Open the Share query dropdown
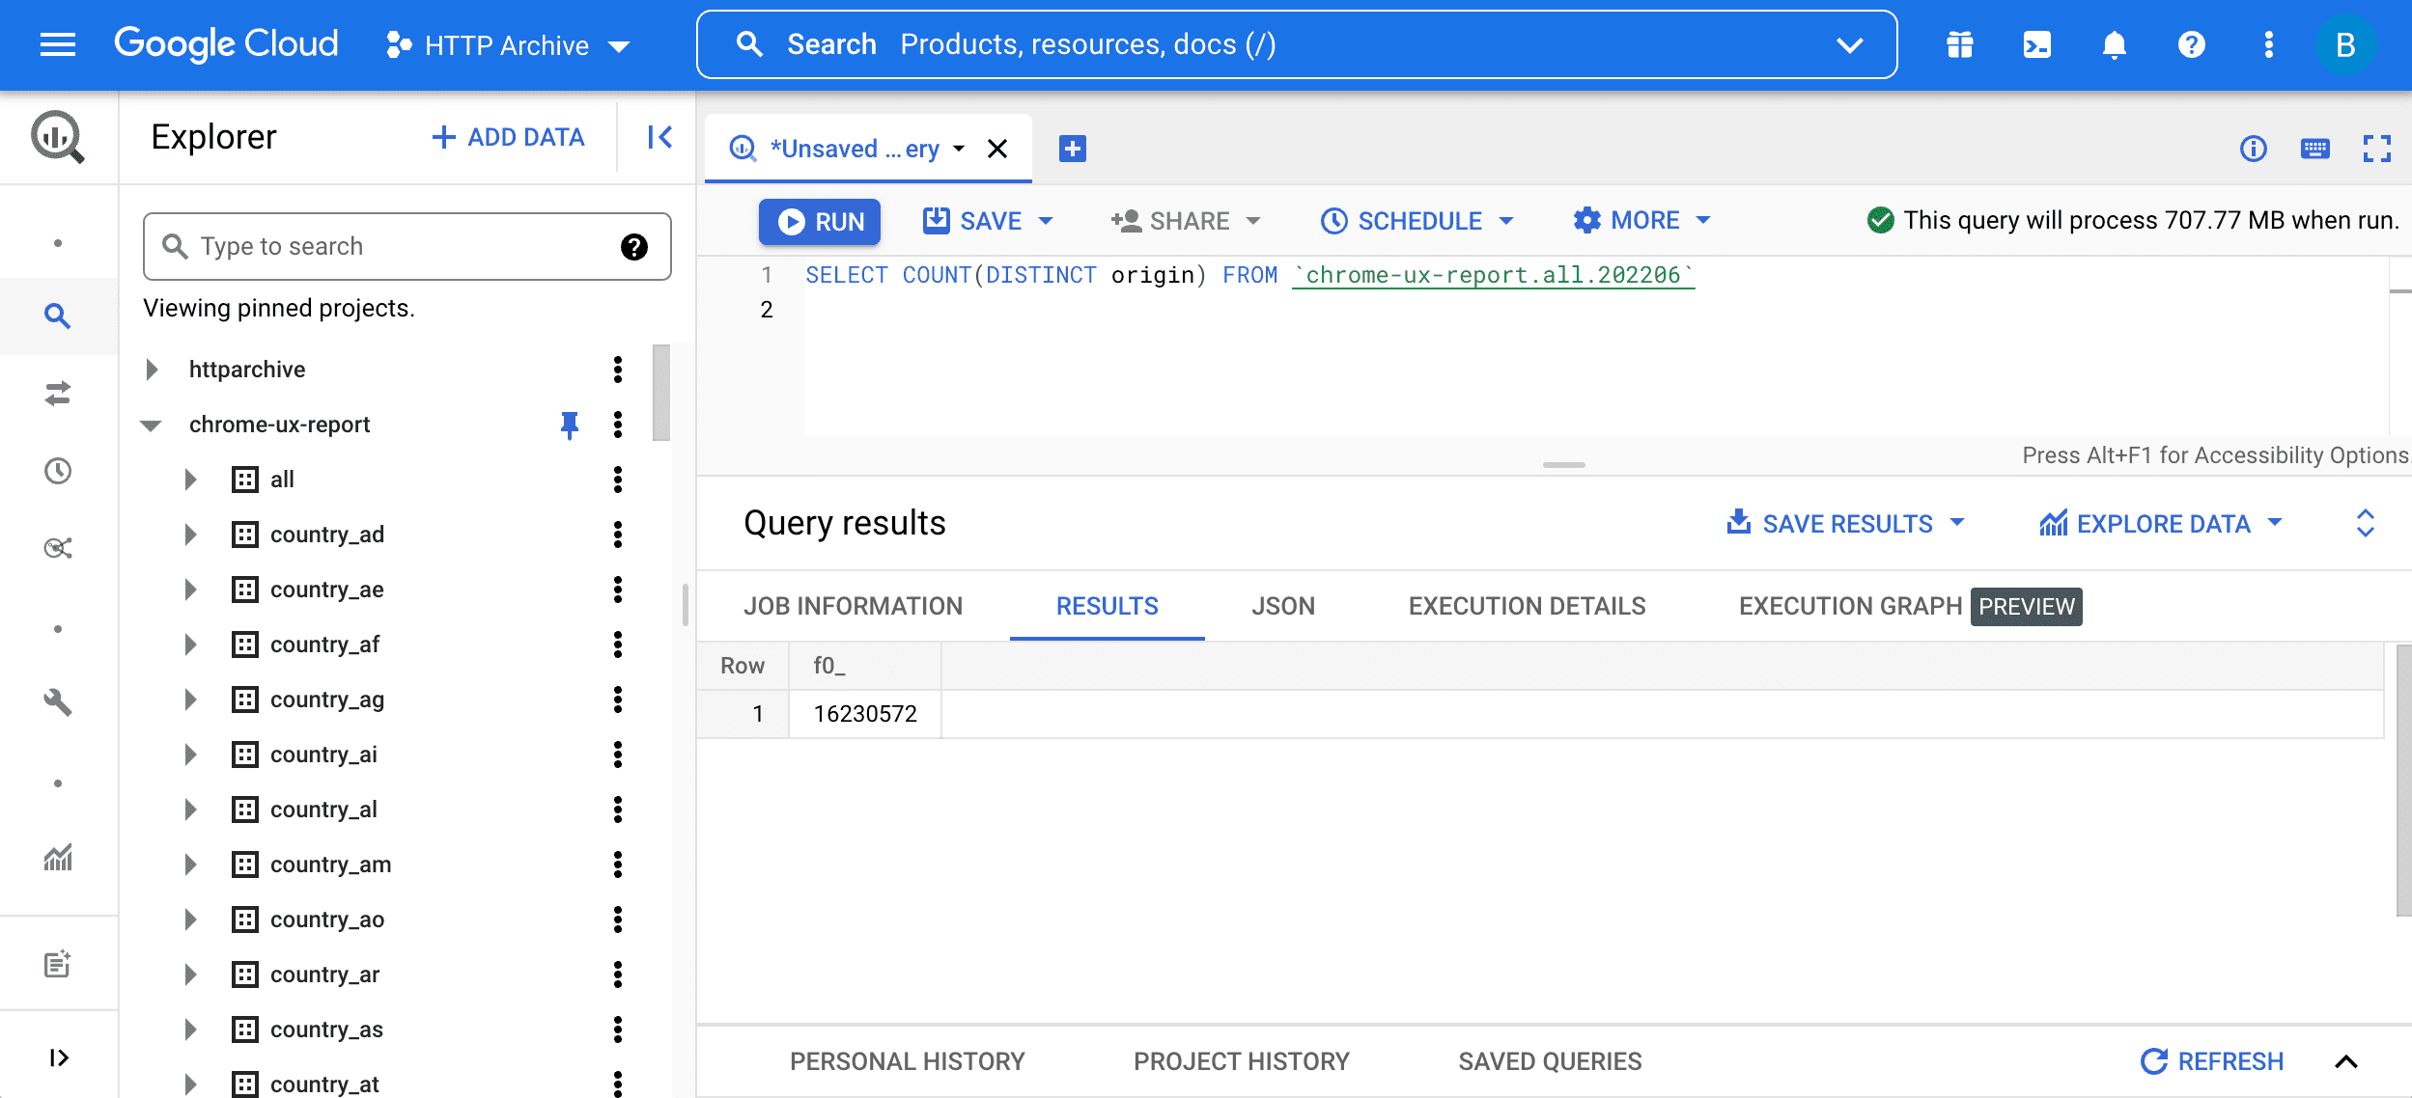The width and height of the screenshot is (2412, 1098). pyautogui.click(x=1252, y=220)
